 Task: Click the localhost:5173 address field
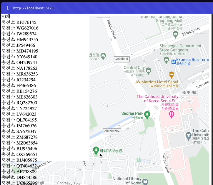[x=33, y=8]
